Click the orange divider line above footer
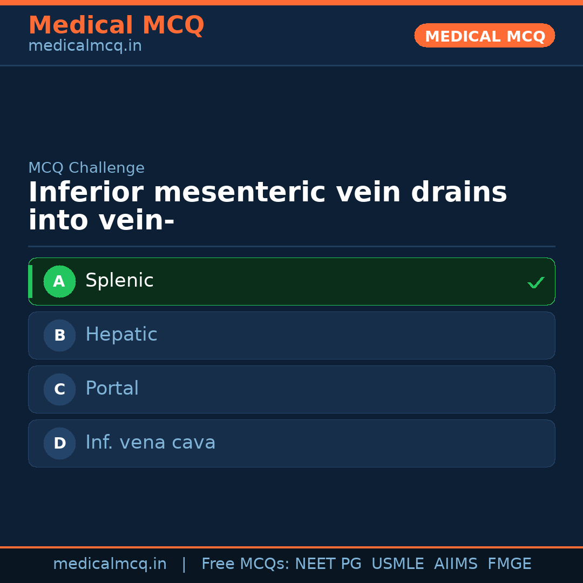This screenshot has height=583, width=583. click(x=291, y=546)
